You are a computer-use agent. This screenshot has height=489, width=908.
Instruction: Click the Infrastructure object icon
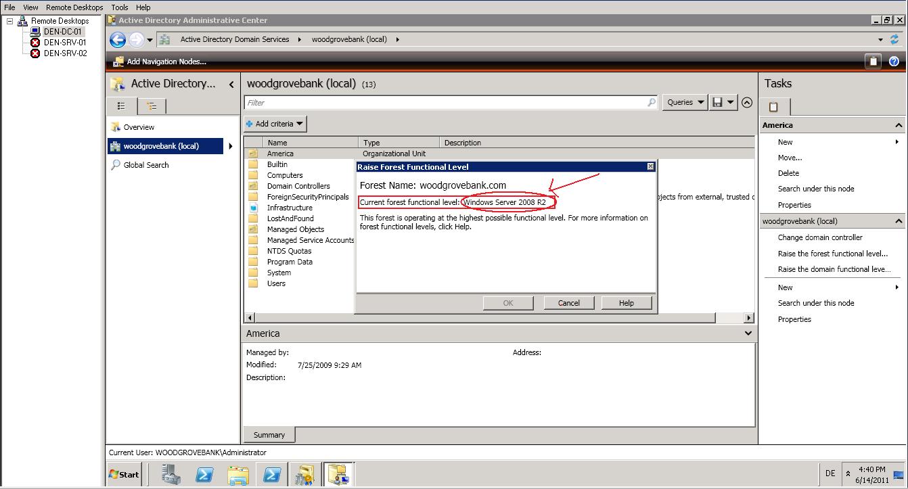(x=253, y=208)
